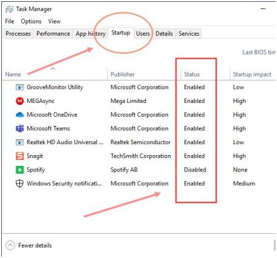Open the Options menu
The image size is (277, 258).
pyautogui.click(x=31, y=21)
